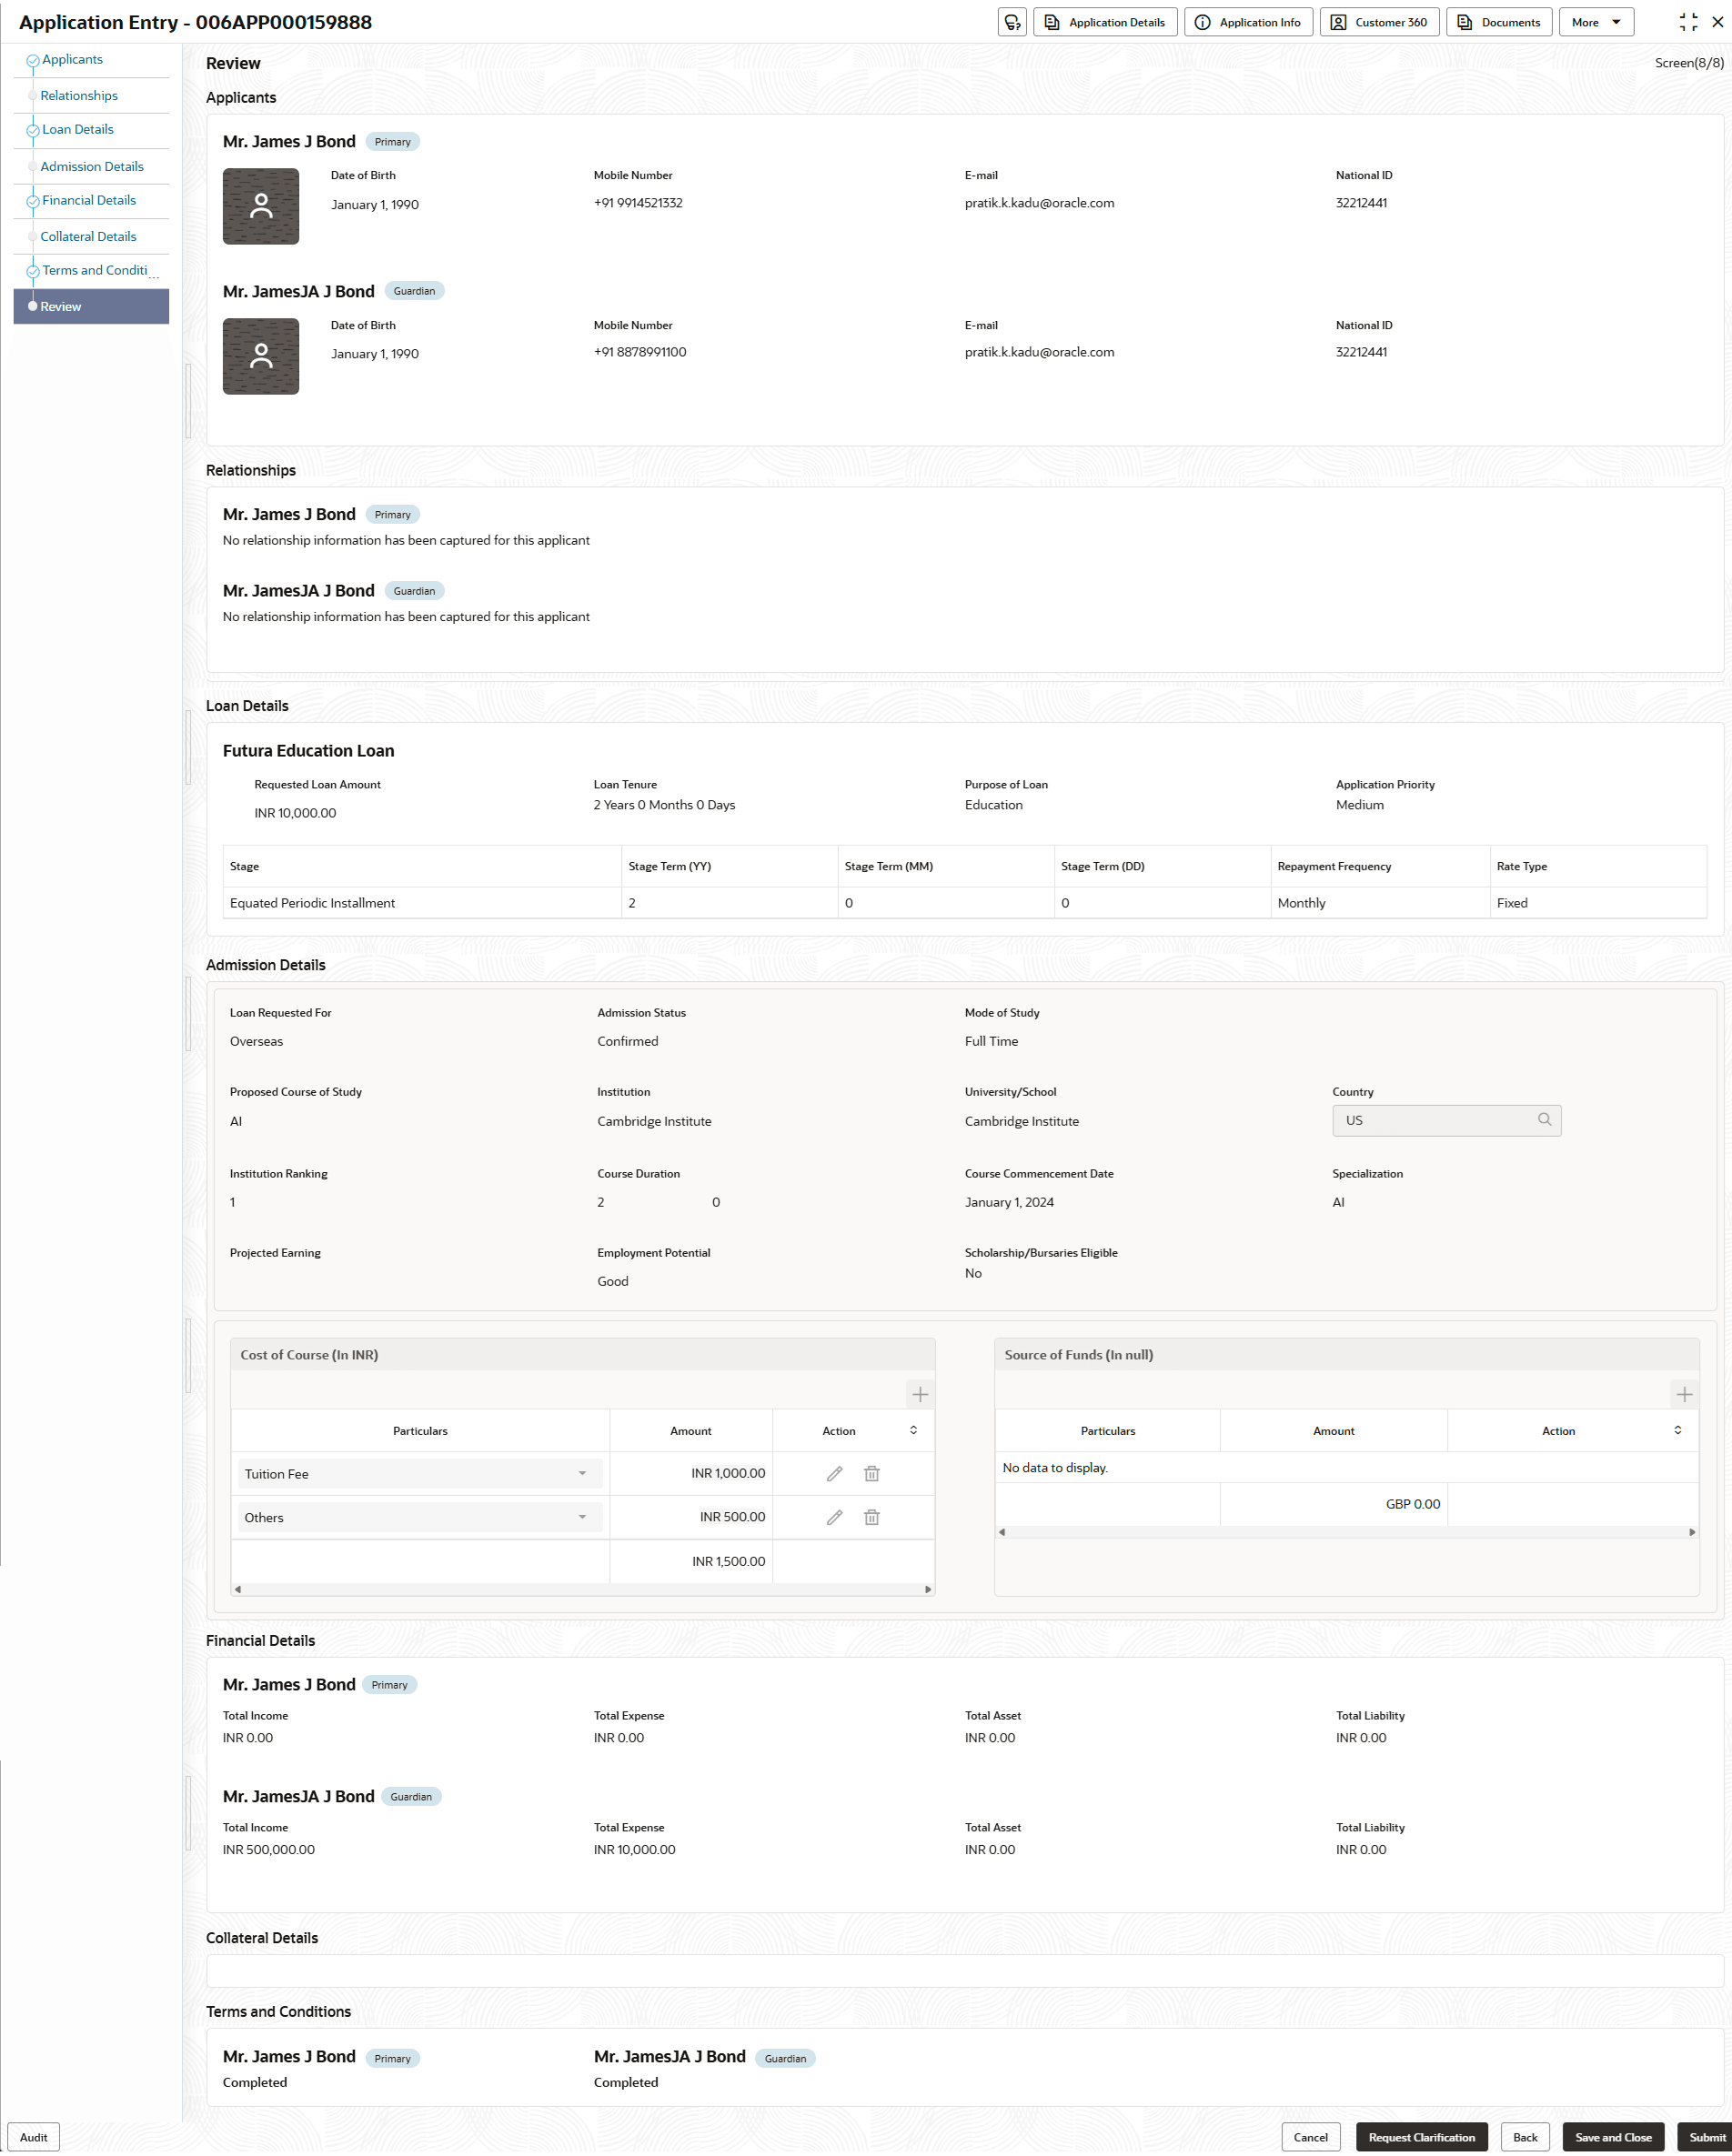1732x2156 pixels.
Task: Expand the Others particulars dropdown
Action: point(582,1517)
